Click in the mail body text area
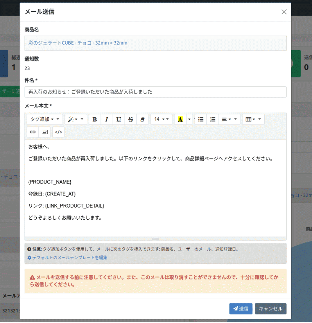312x323 pixels. point(156,188)
